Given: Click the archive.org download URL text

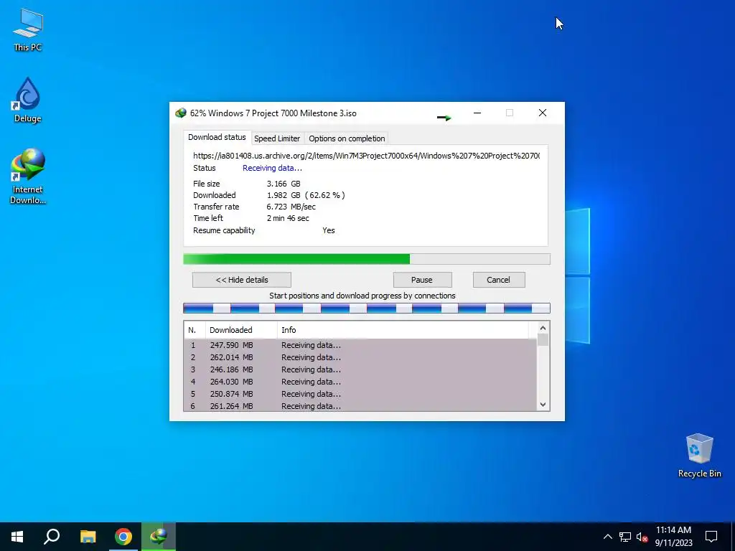Looking at the screenshot, I should coord(367,156).
